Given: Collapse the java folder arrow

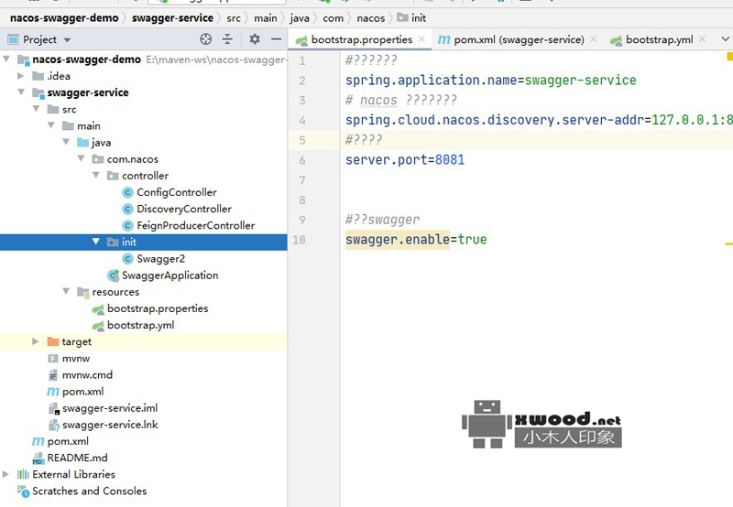Looking at the screenshot, I should 66,142.
